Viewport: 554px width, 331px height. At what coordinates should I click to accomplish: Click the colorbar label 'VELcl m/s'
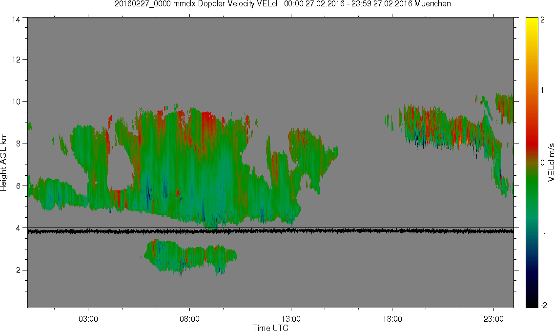(x=550, y=162)
